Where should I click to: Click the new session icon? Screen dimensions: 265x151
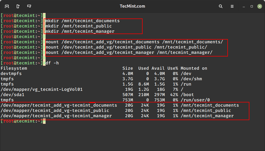click(x=7, y=6)
